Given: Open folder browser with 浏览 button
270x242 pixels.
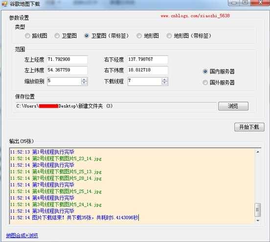Looking at the screenshot, I should pos(233,106).
